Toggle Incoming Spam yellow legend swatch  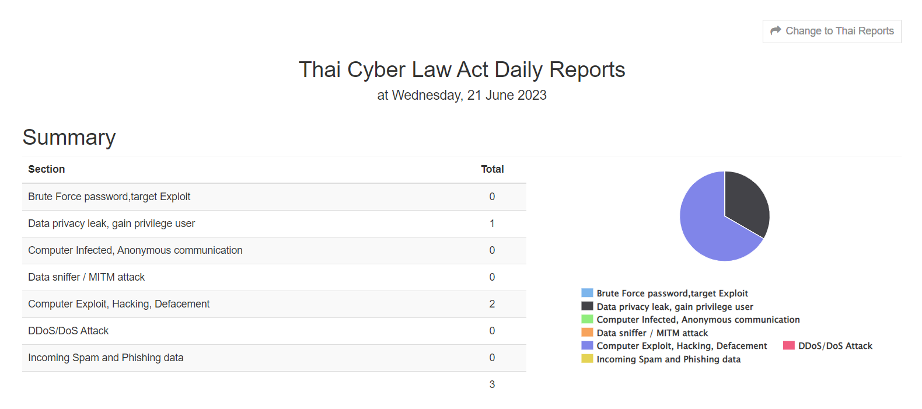587,359
